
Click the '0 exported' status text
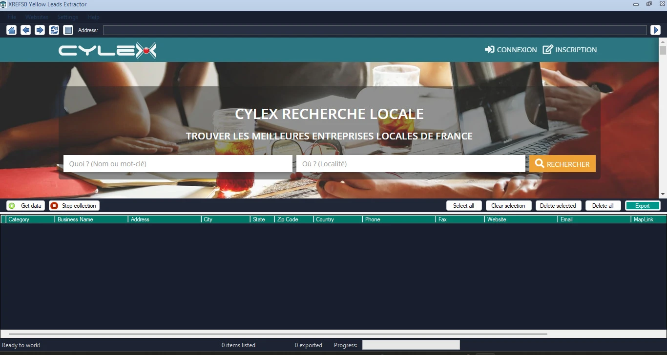[x=309, y=345]
